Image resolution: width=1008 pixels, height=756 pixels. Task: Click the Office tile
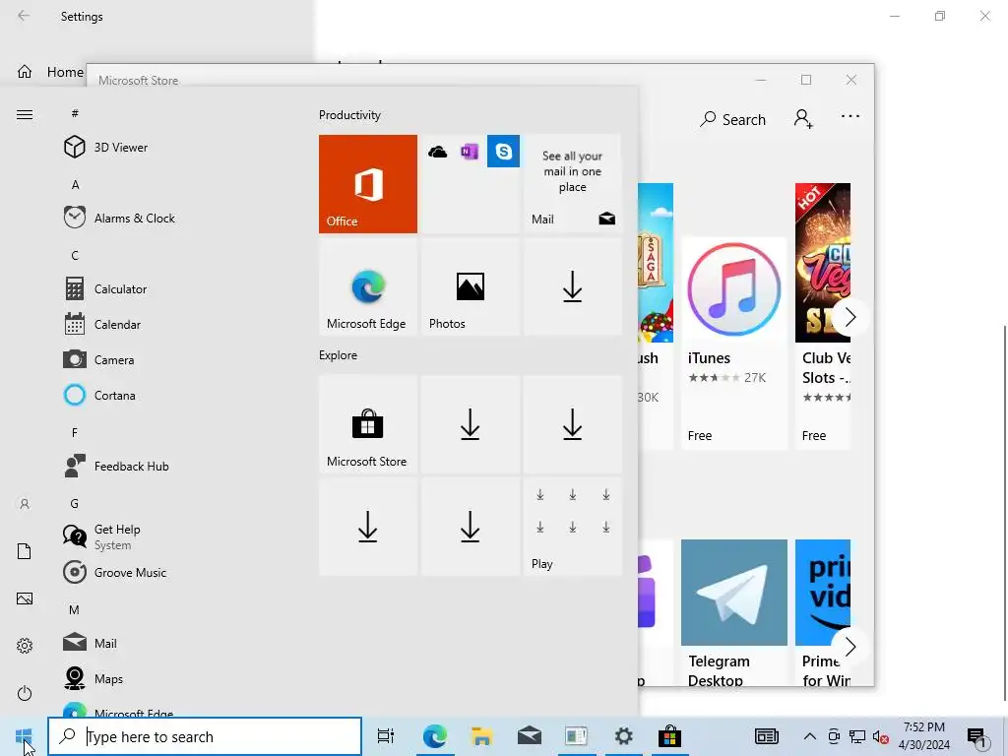pyautogui.click(x=368, y=184)
